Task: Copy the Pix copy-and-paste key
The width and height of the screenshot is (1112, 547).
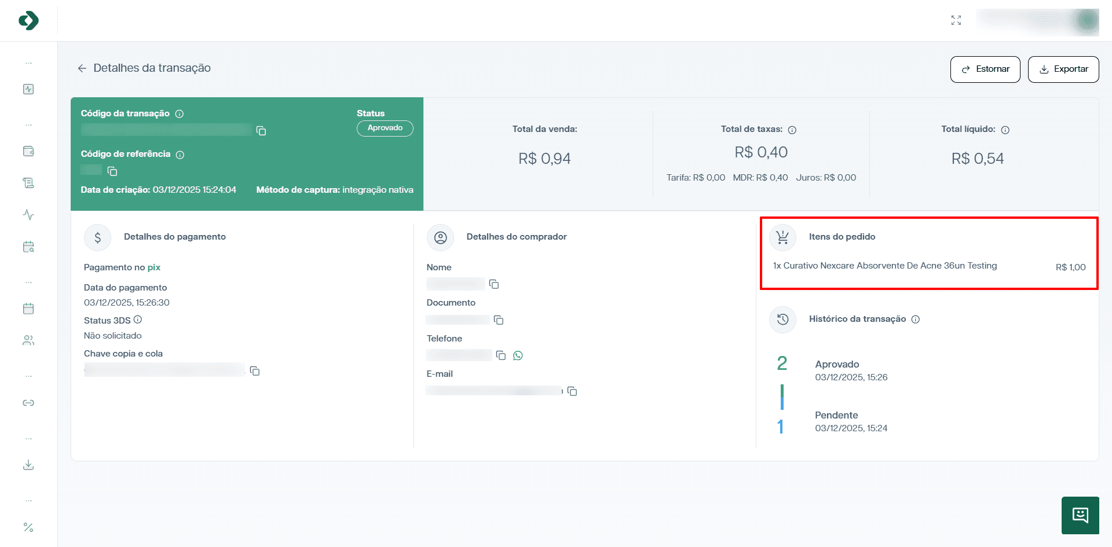Action: (x=254, y=371)
